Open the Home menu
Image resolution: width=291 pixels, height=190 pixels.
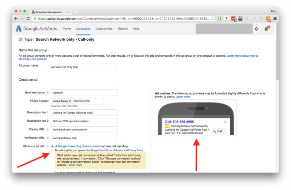[x=67, y=29]
